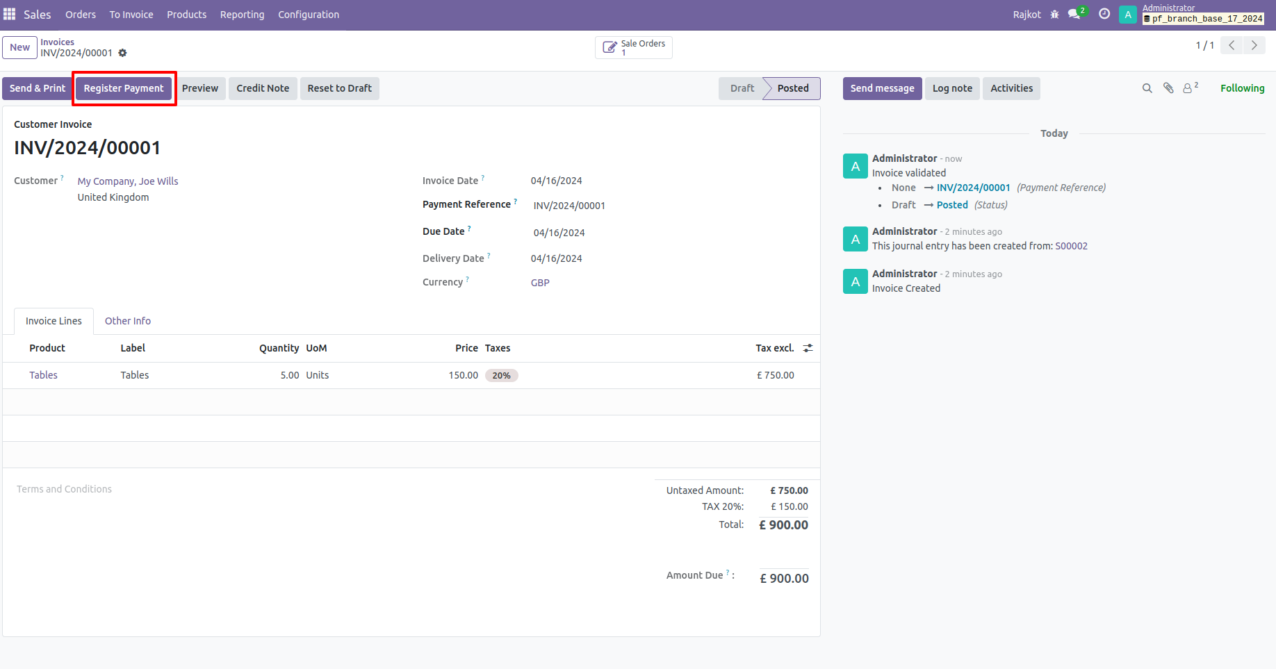Screen dimensions: 1276x669
Task: Open conversations via the messages icon
Action: (1074, 14)
